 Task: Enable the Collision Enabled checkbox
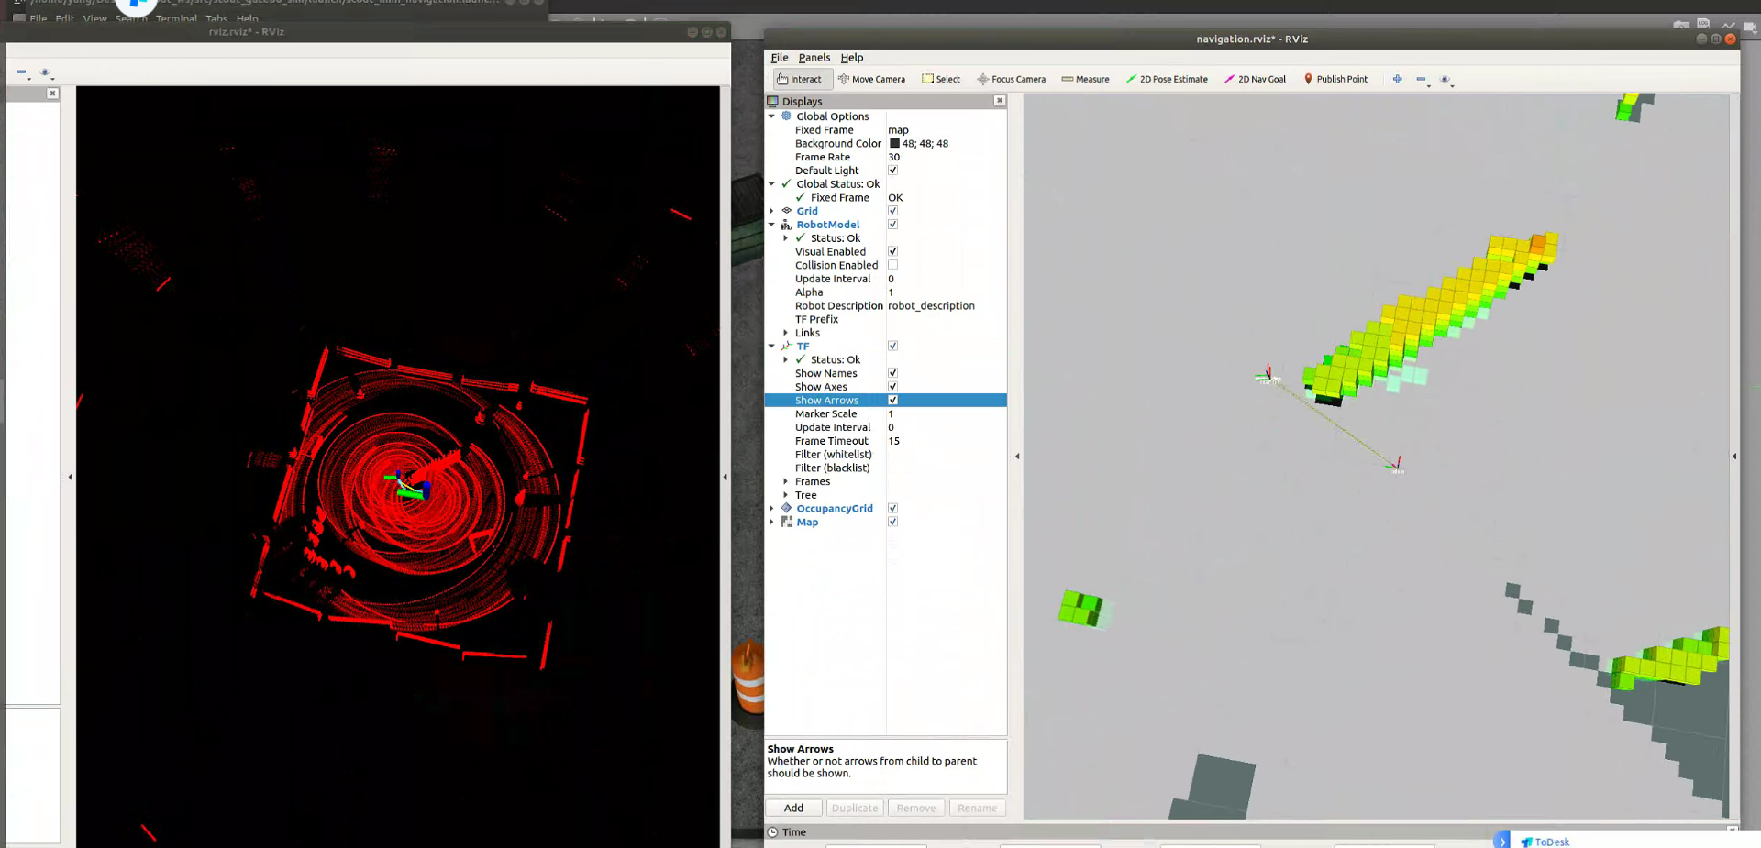[892, 265]
